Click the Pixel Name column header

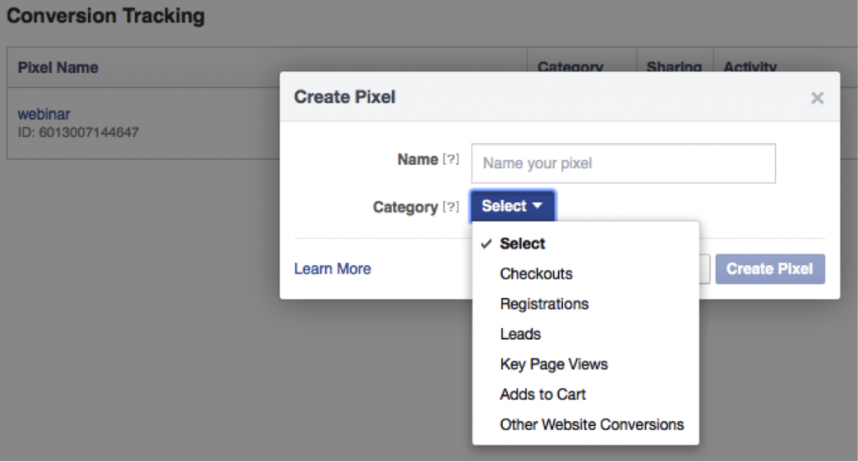coord(58,68)
